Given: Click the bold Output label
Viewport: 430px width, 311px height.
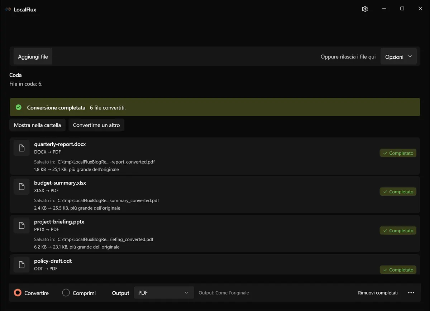Looking at the screenshot, I should (120, 293).
